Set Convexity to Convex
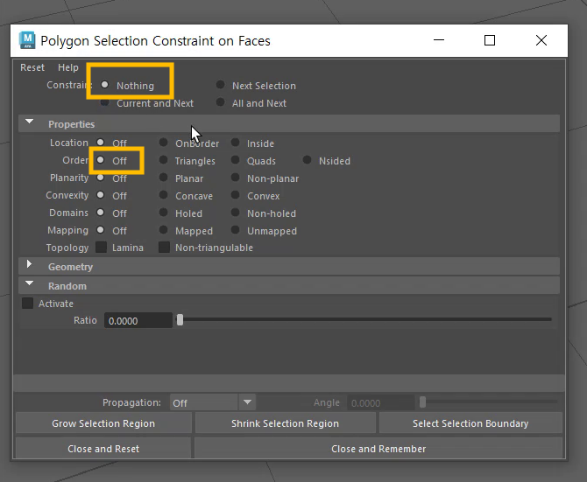The width and height of the screenshot is (587, 482). 235,195
